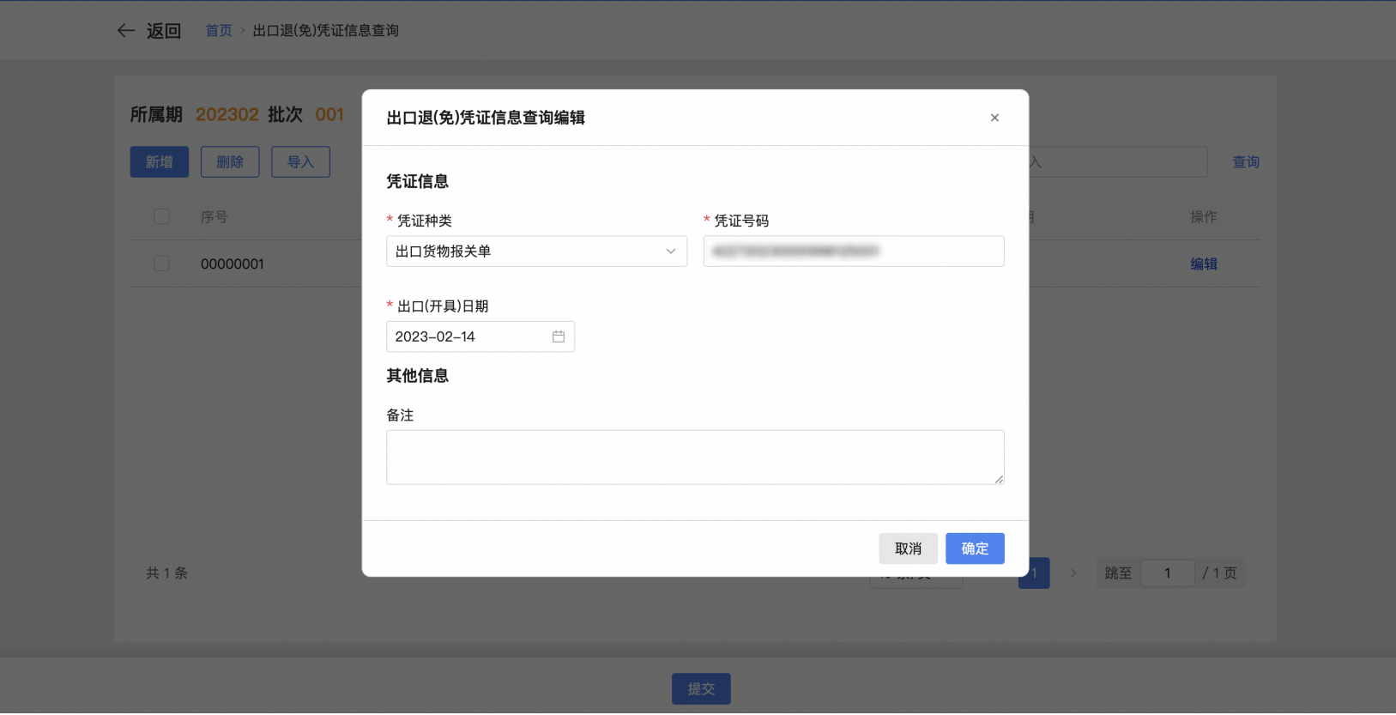Go to next page arrow
The height and width of the screenshot is (715, 1396).
click(x=1073, y=573)
